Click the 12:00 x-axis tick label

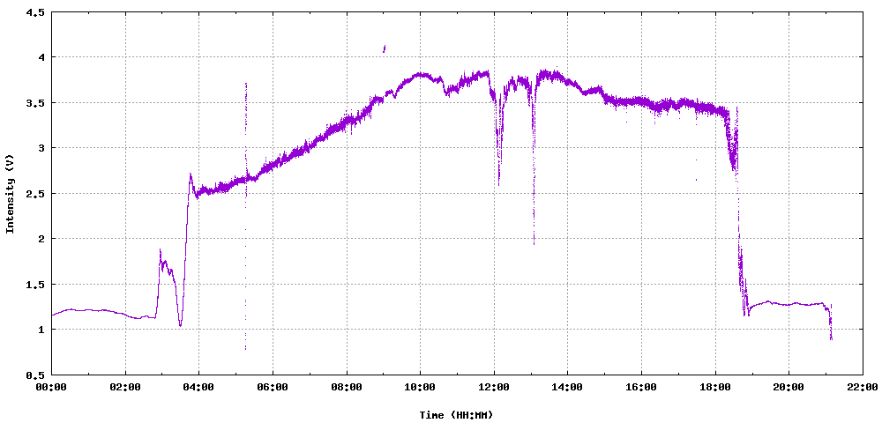tap(494, 387)
